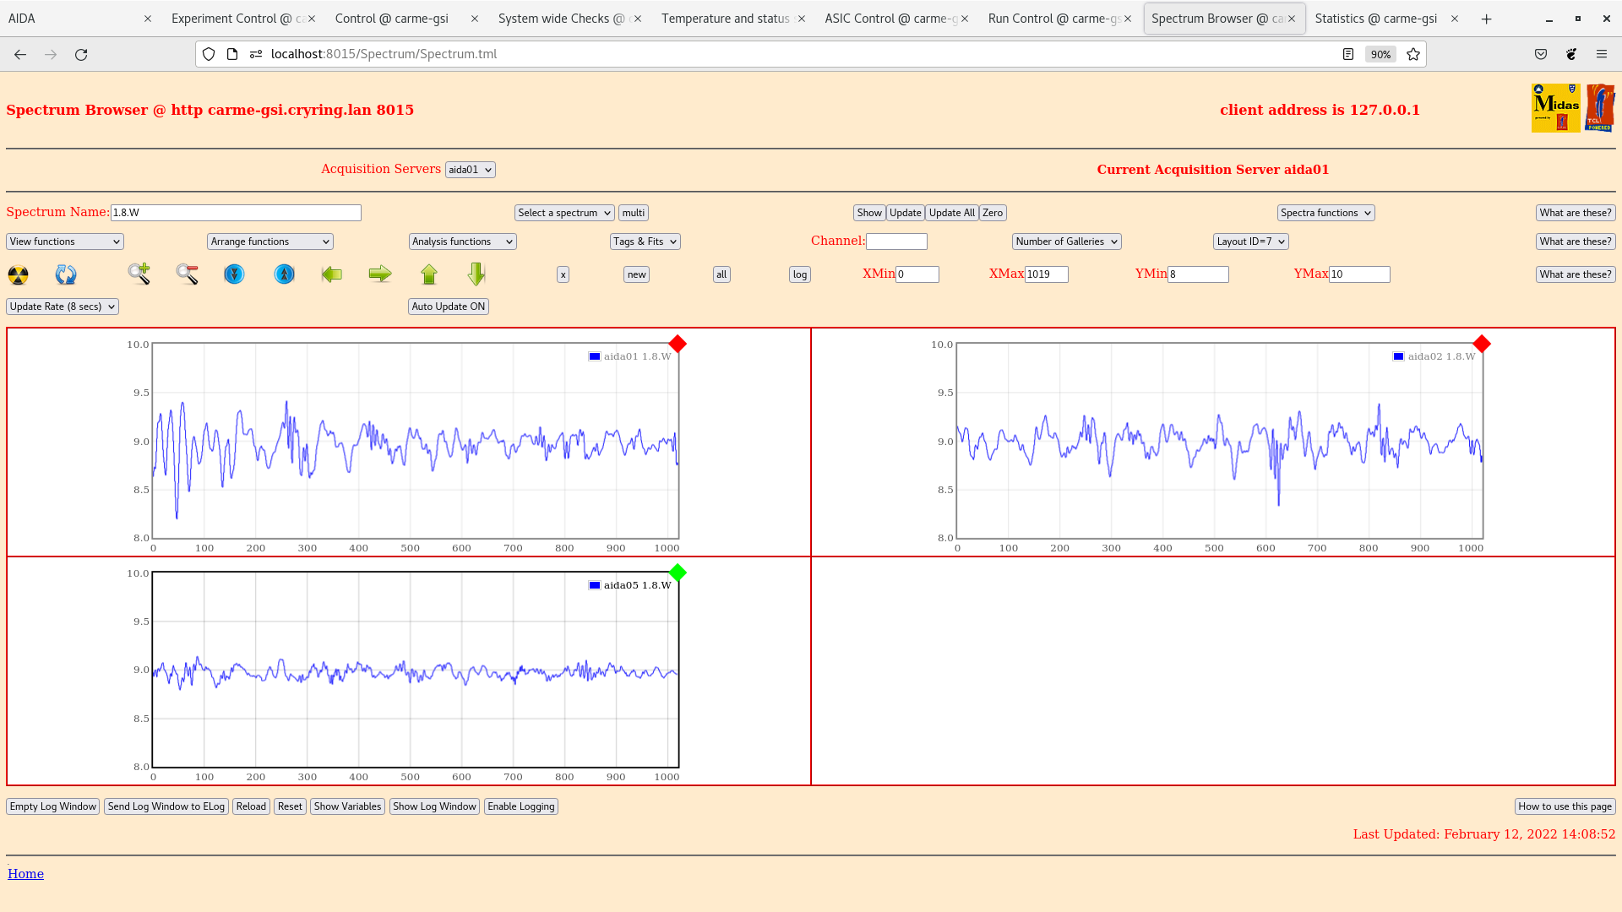
Task: Switch to the Run Control tab
Action: click(1053, 18)
